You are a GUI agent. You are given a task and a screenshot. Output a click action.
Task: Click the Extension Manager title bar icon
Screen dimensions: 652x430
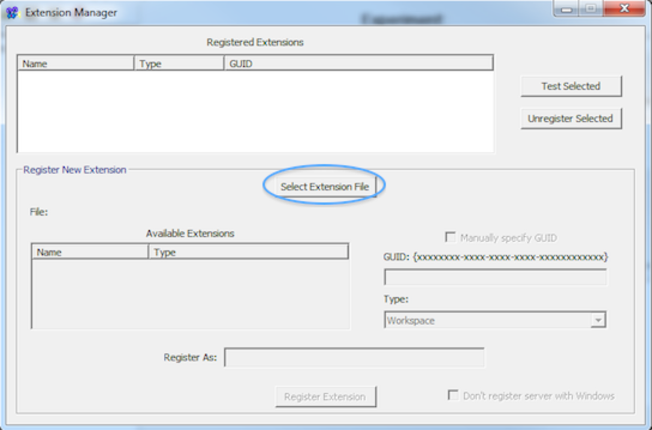(12, 12)
